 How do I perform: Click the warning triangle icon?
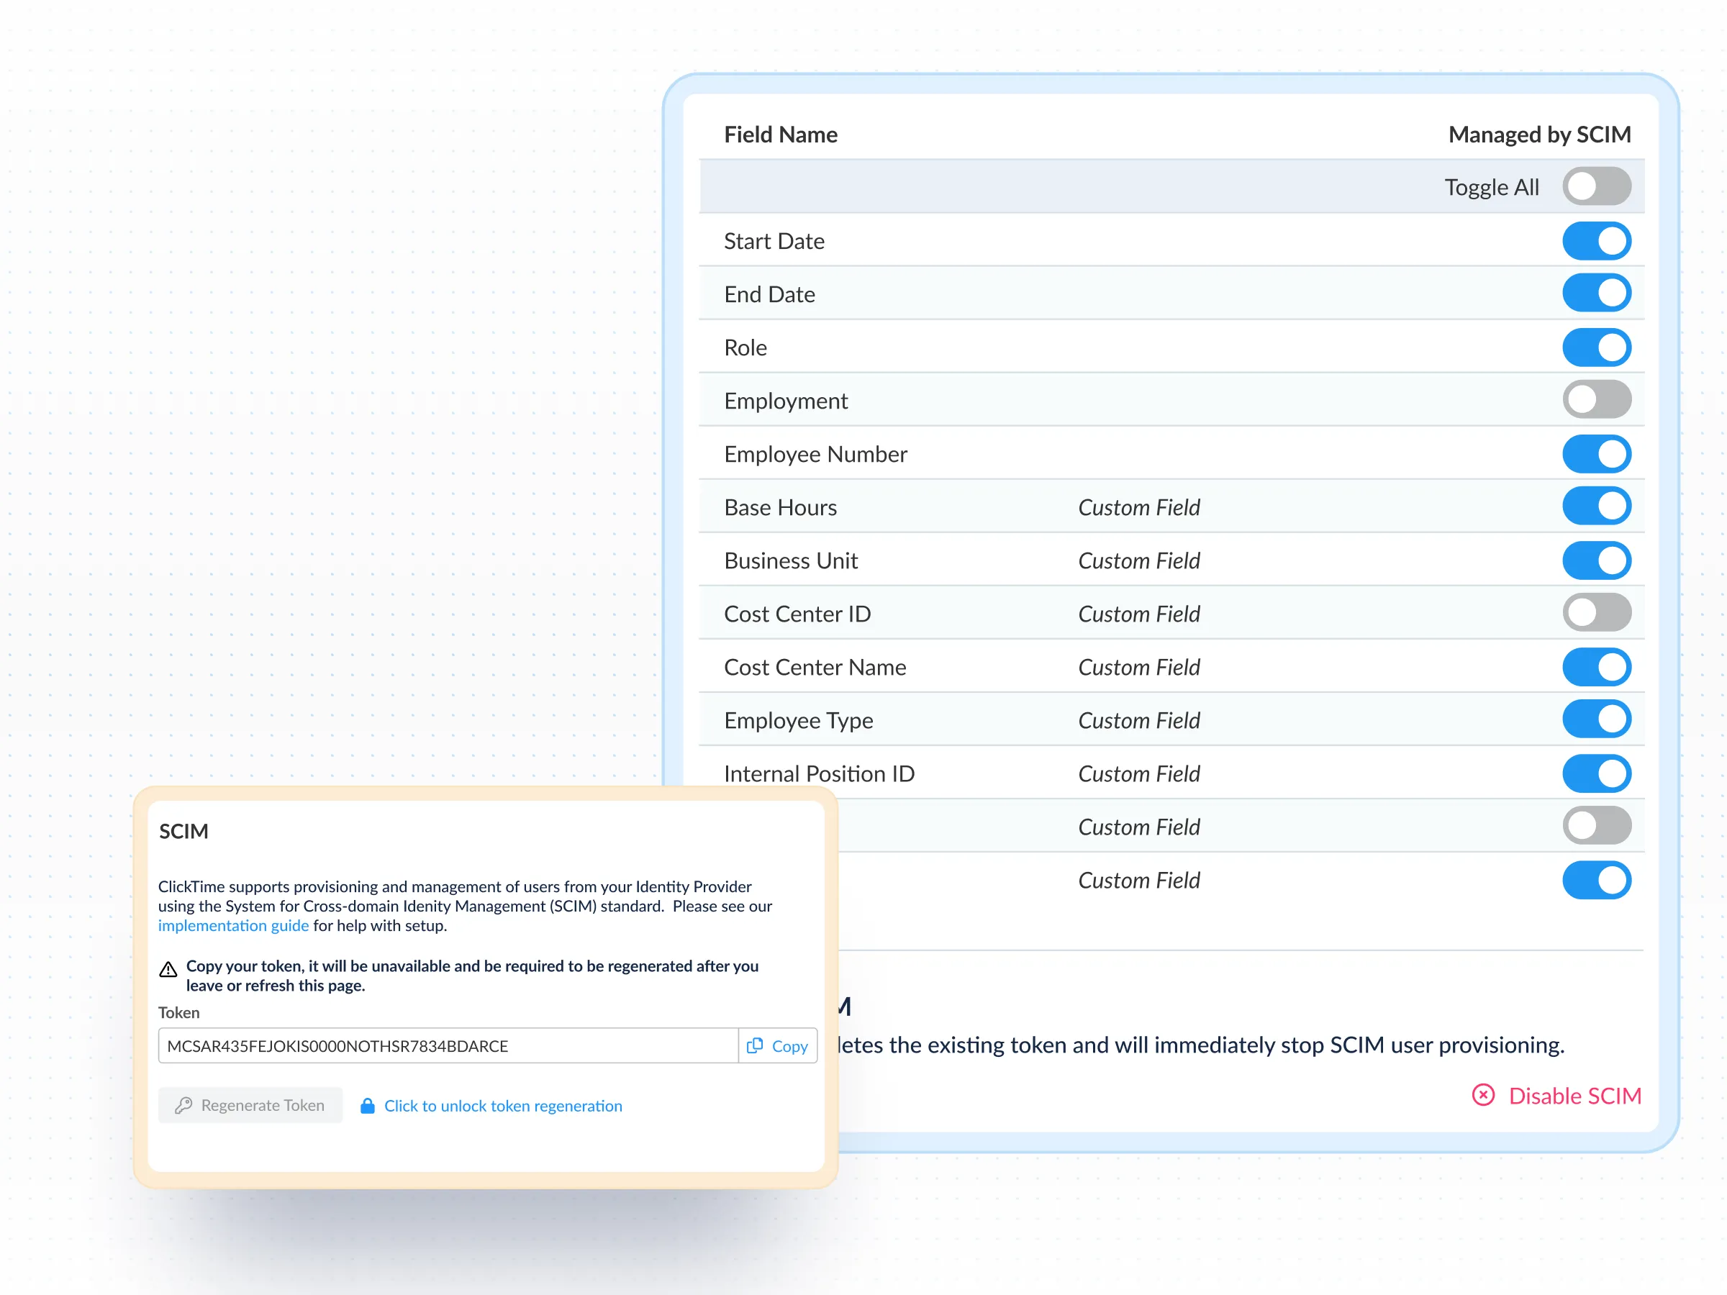[x=168, y=970]
